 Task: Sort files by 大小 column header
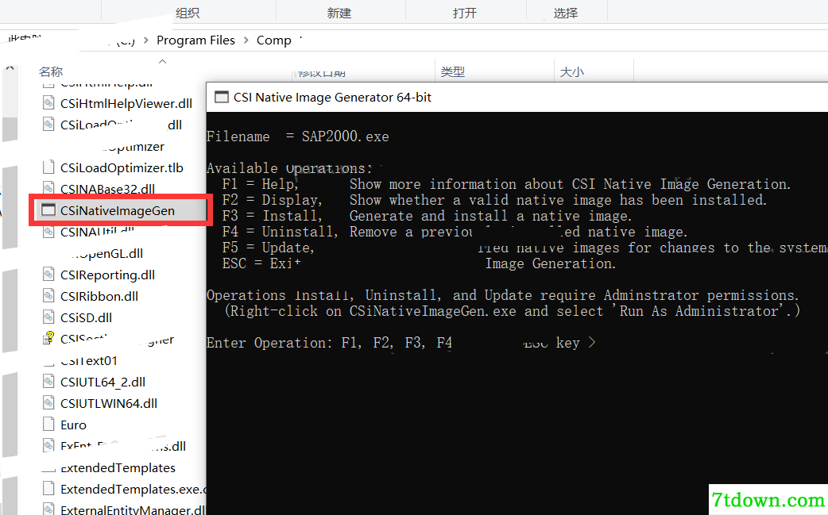pyautogui.click(x=572, y=71)
